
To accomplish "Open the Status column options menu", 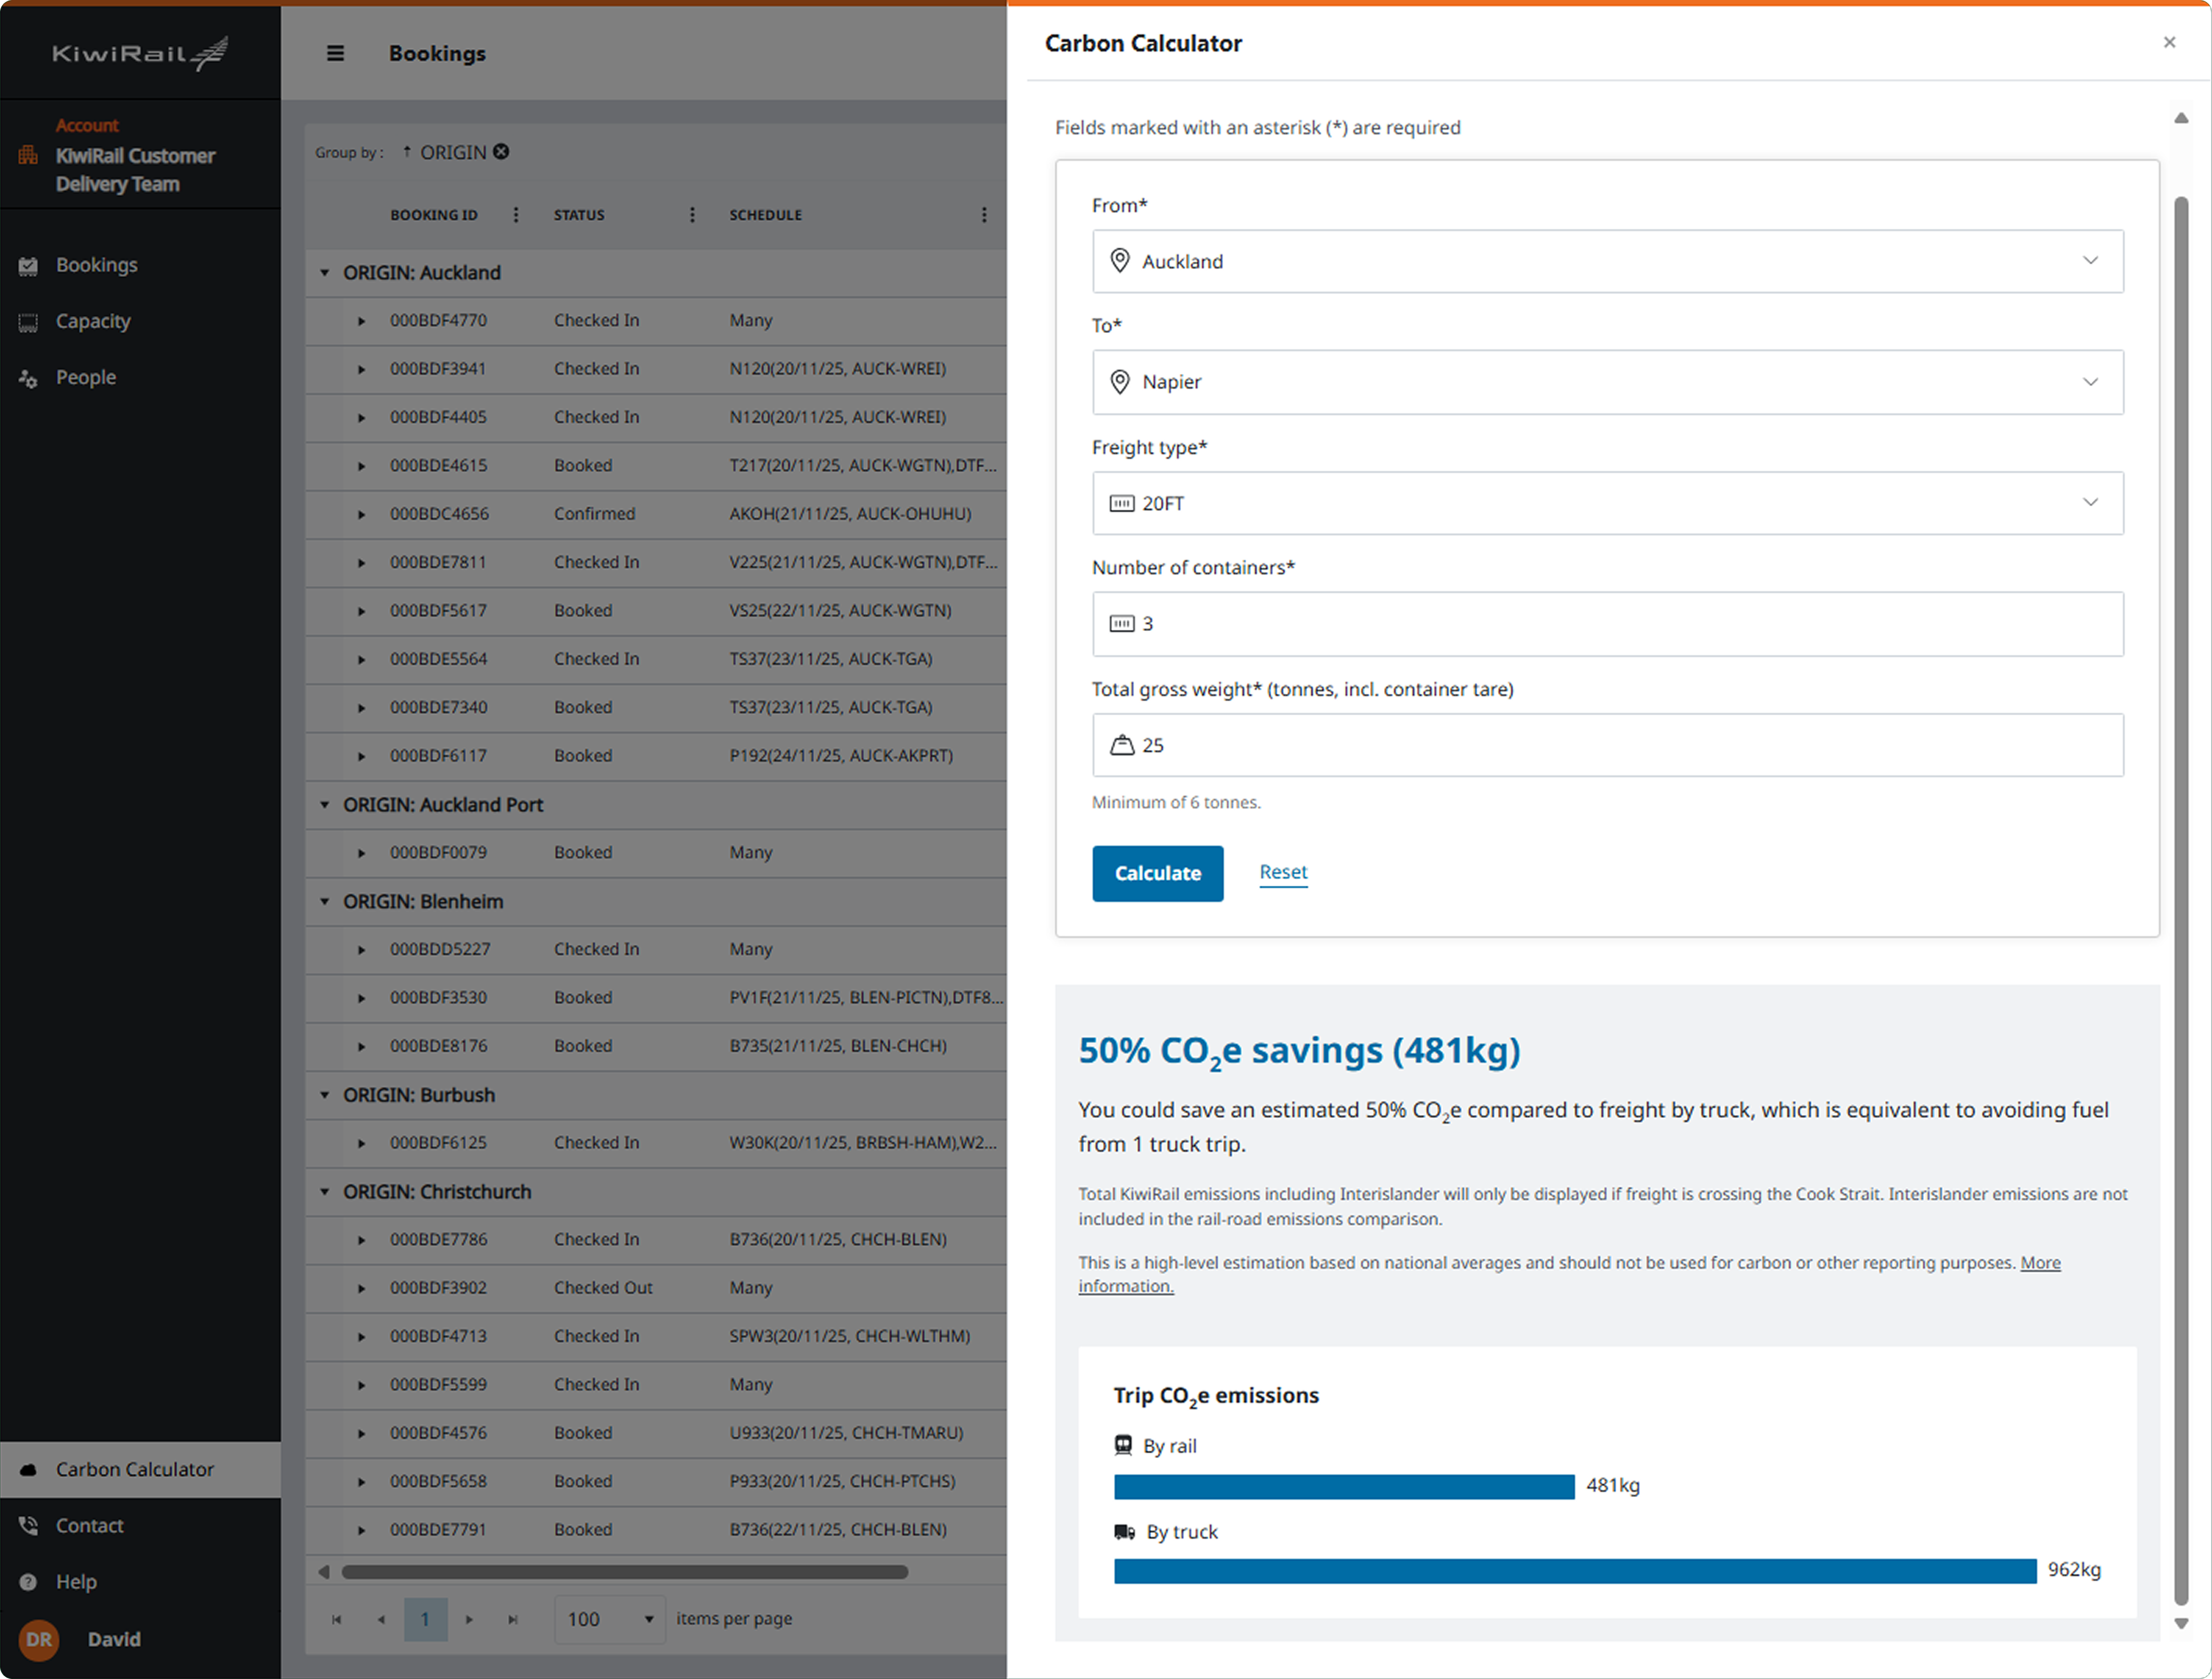I will (x=692, y=215).
